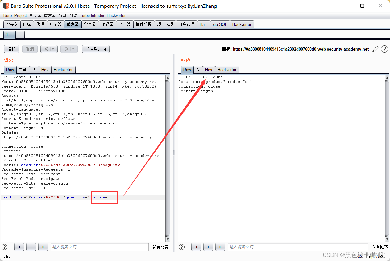Viewport: 390px width, 261px height.
Task: Click response search previous < button
Action: click(x=196, y=247)
